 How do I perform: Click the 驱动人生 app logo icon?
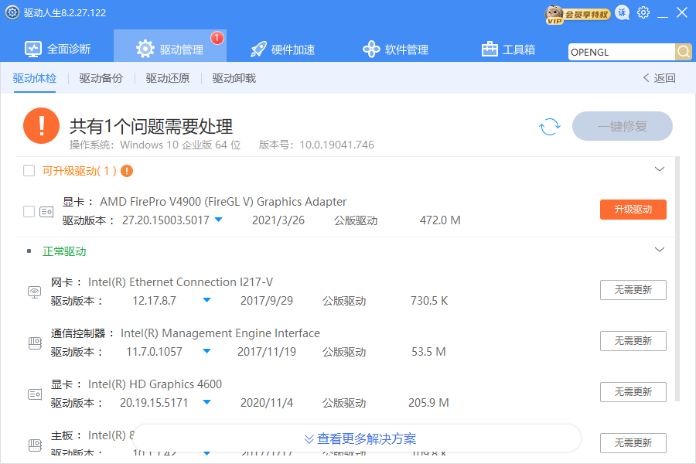point(12,12)
